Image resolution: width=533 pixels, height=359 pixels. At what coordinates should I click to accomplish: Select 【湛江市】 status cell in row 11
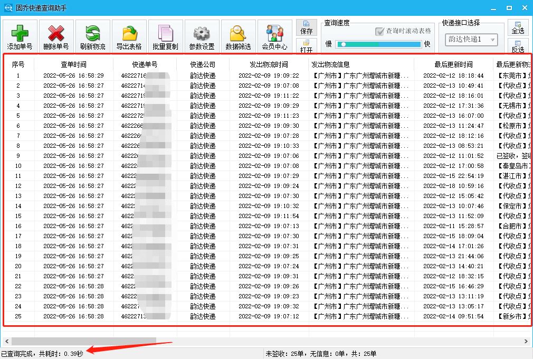513,176
